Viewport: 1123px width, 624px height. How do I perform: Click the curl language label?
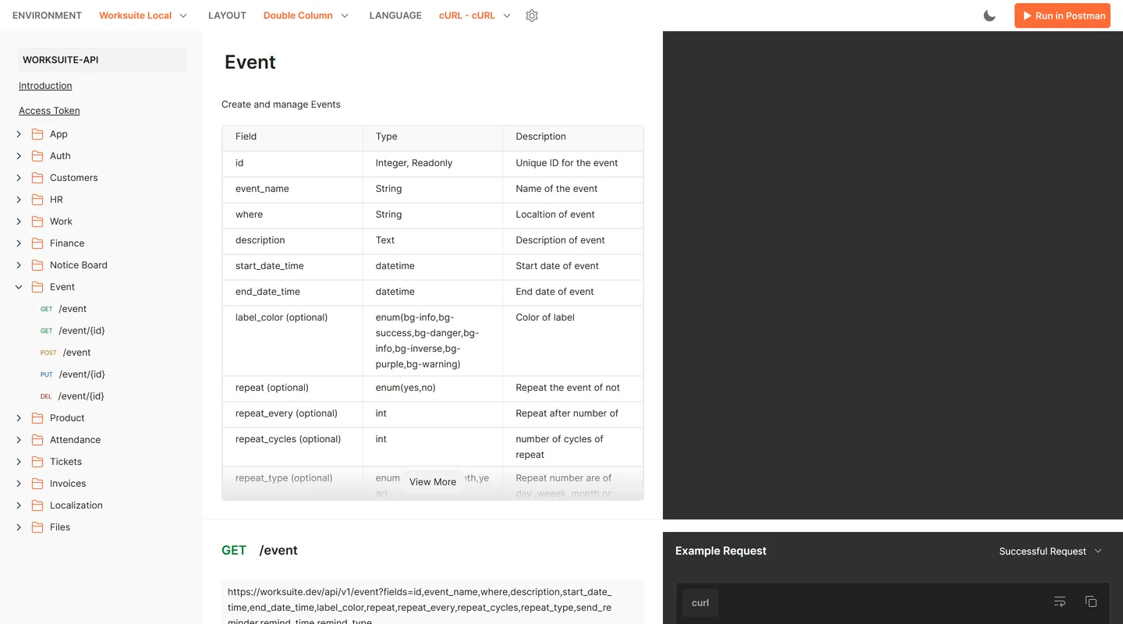click(x=700, y=603)
